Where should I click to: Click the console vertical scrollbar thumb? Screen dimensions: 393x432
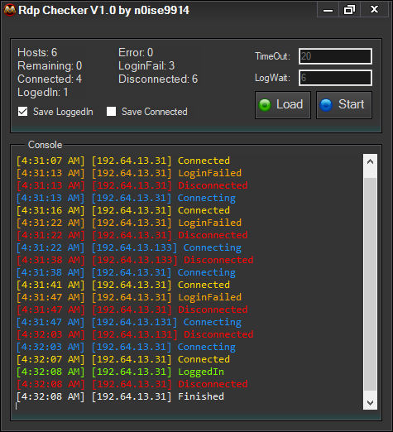370,284
